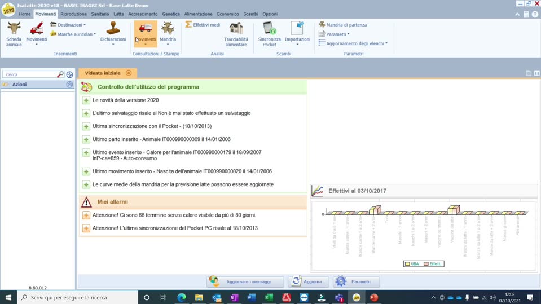The height and width of the screenshot is (304, 541).
Task: Collapse the Azioni panel
Action: (70, 85)
